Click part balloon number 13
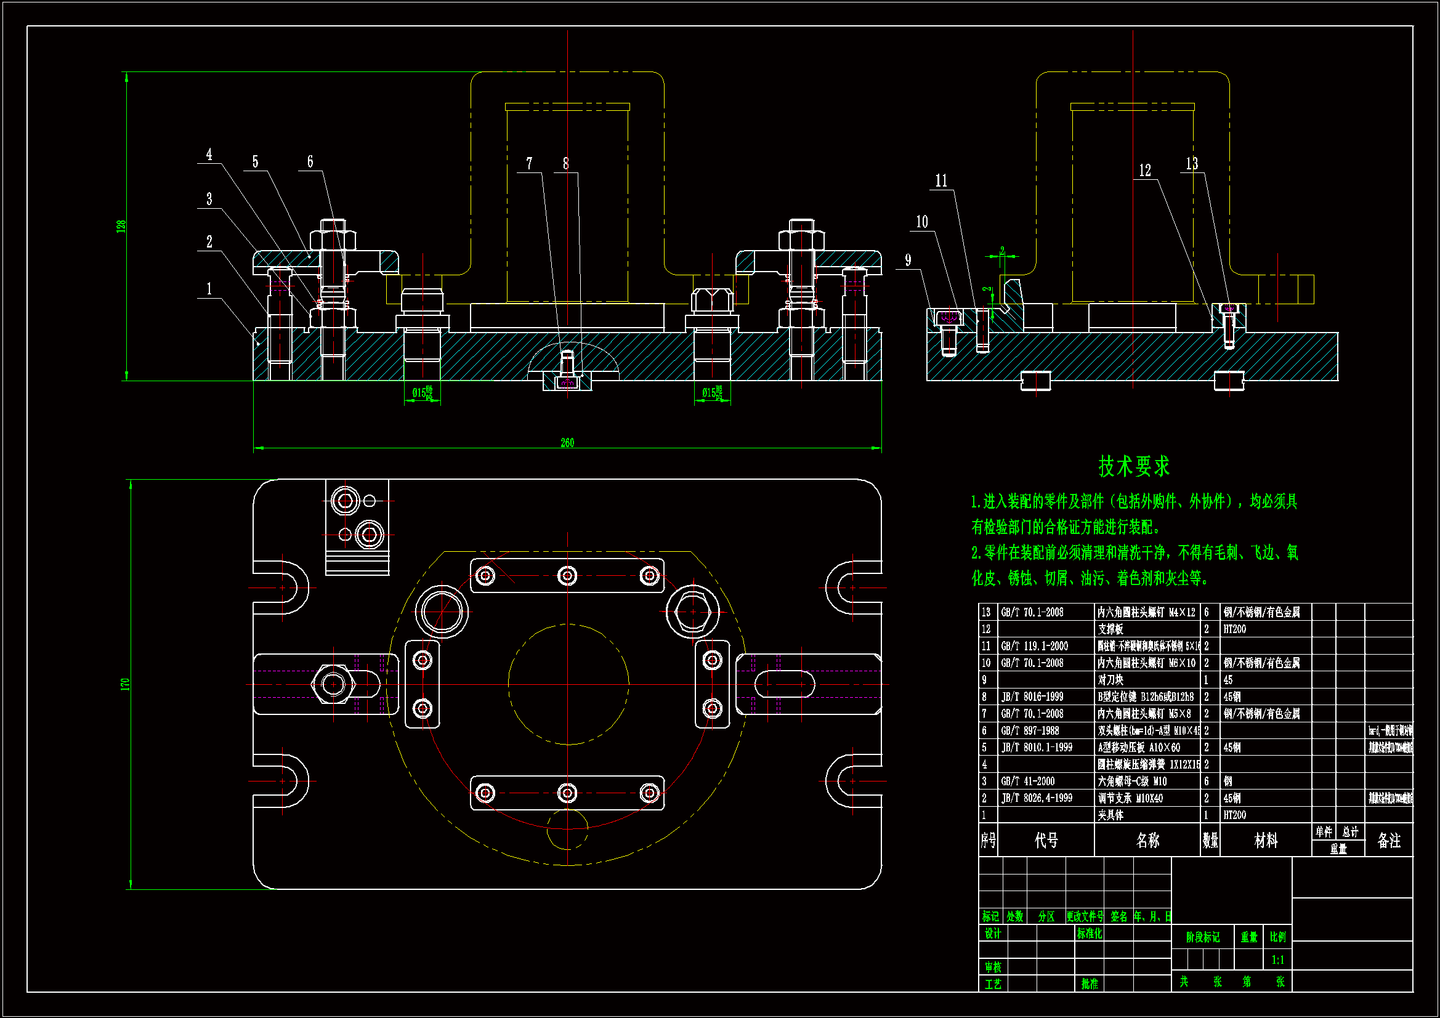This screenshot has width=1440, height=1018. tap(1192, 164)
